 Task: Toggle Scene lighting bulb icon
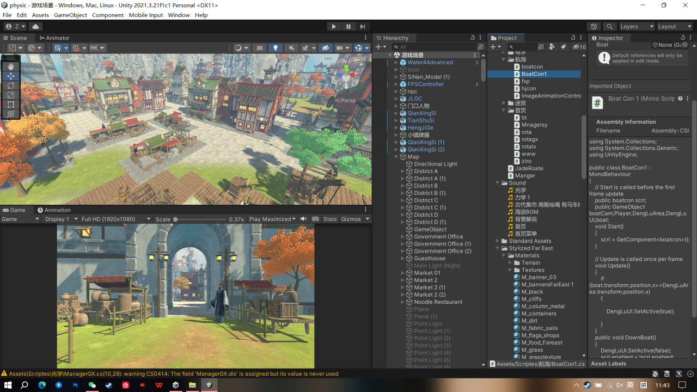click(276, 48)
